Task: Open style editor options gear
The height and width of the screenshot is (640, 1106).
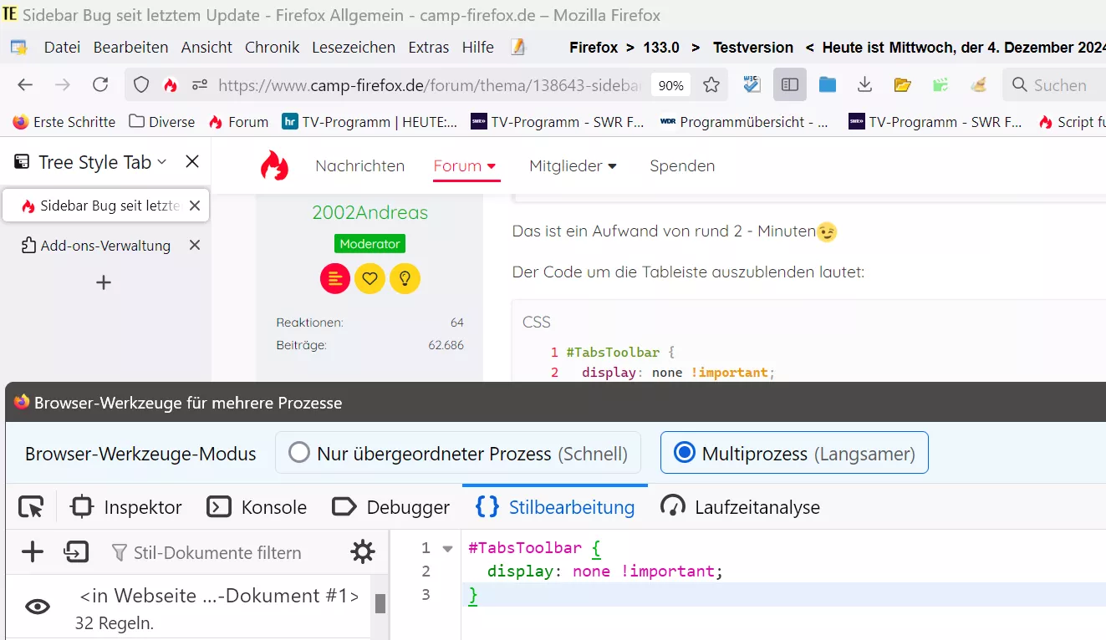Action: [362, 551]
